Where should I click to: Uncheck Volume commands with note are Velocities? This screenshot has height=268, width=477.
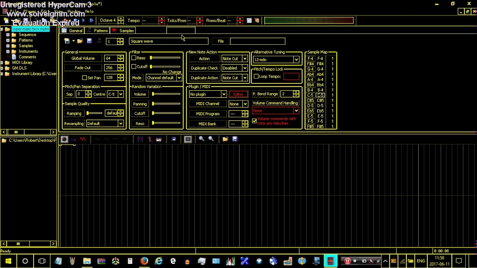click(255, 121)
